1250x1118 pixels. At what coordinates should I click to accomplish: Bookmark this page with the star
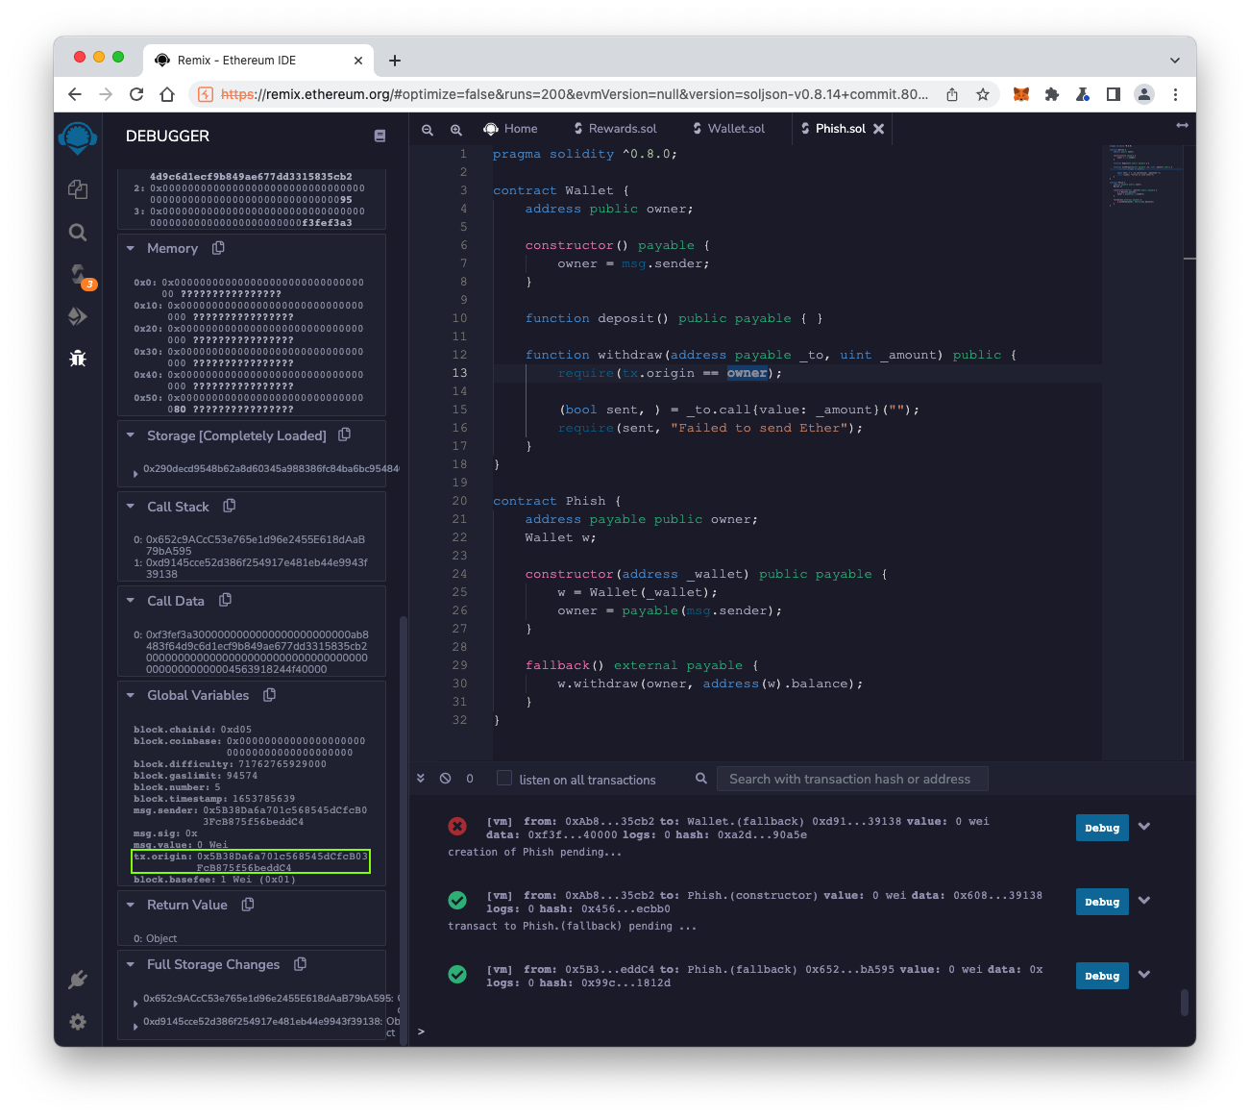tap(983, 94)
